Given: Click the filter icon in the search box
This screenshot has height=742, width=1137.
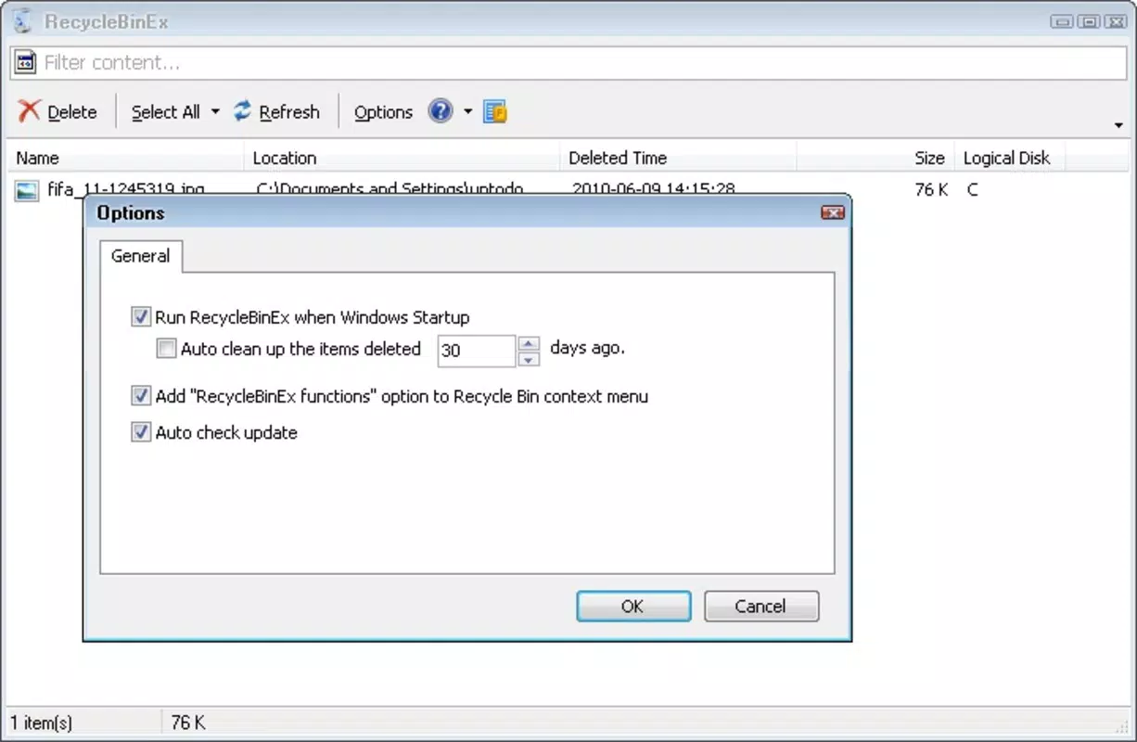Looking at the screenshot, I should click(x=26, y=63).
